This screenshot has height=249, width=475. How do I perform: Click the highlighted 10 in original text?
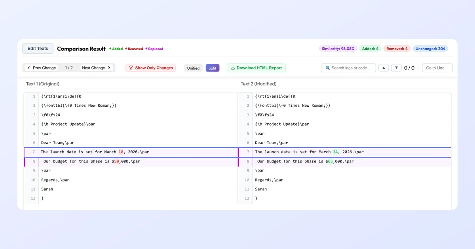tap(121, 152)
